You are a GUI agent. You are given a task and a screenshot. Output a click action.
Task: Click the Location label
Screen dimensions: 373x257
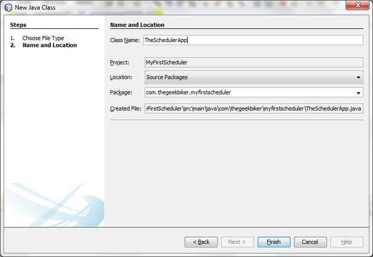(121, 77)
